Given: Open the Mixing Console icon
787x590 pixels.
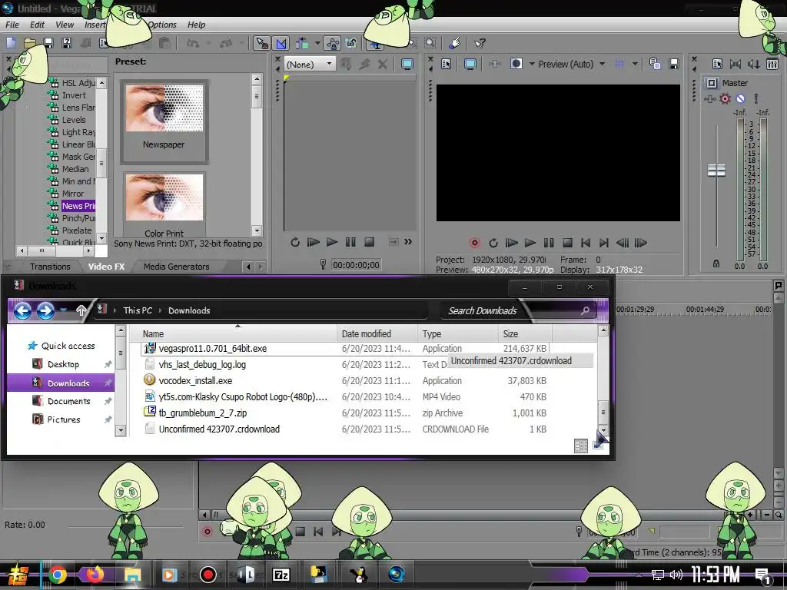Looking at the screenshot, I should 772,64.
